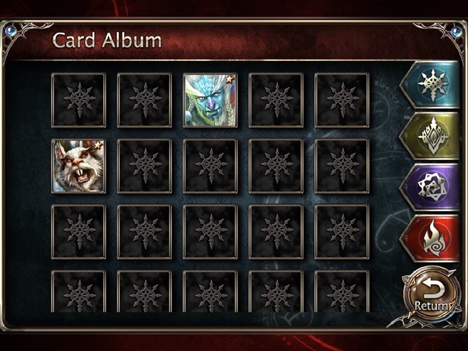Select the purple star-sigil category tab

tap(431, 187)
